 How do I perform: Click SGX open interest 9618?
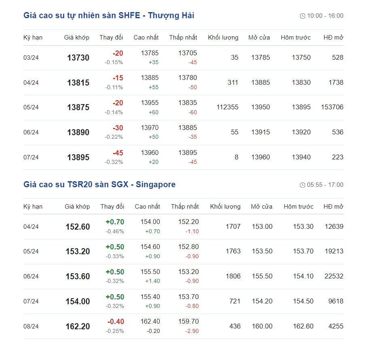[336, 301]
